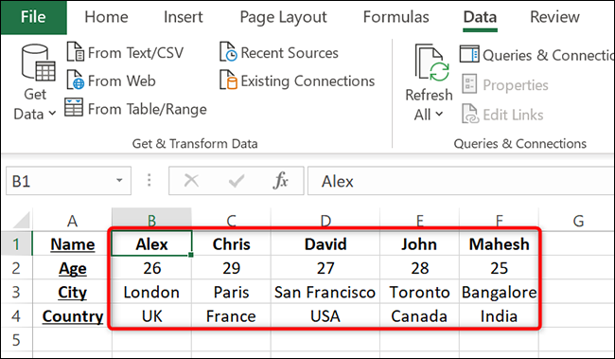Click the Existing Connections label
The height and width of the screenshot is (359, 615).
tap(307, 81)
